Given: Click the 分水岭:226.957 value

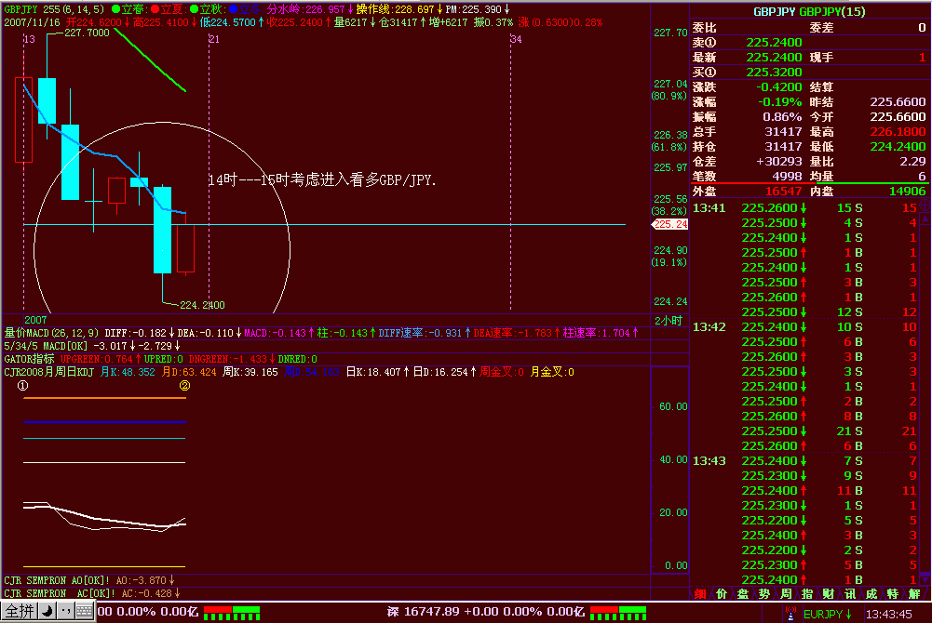Looking at the screenshot, I should (x=305, y=9).
